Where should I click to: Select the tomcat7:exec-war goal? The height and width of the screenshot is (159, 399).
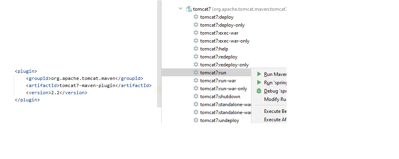click(219, 33)
